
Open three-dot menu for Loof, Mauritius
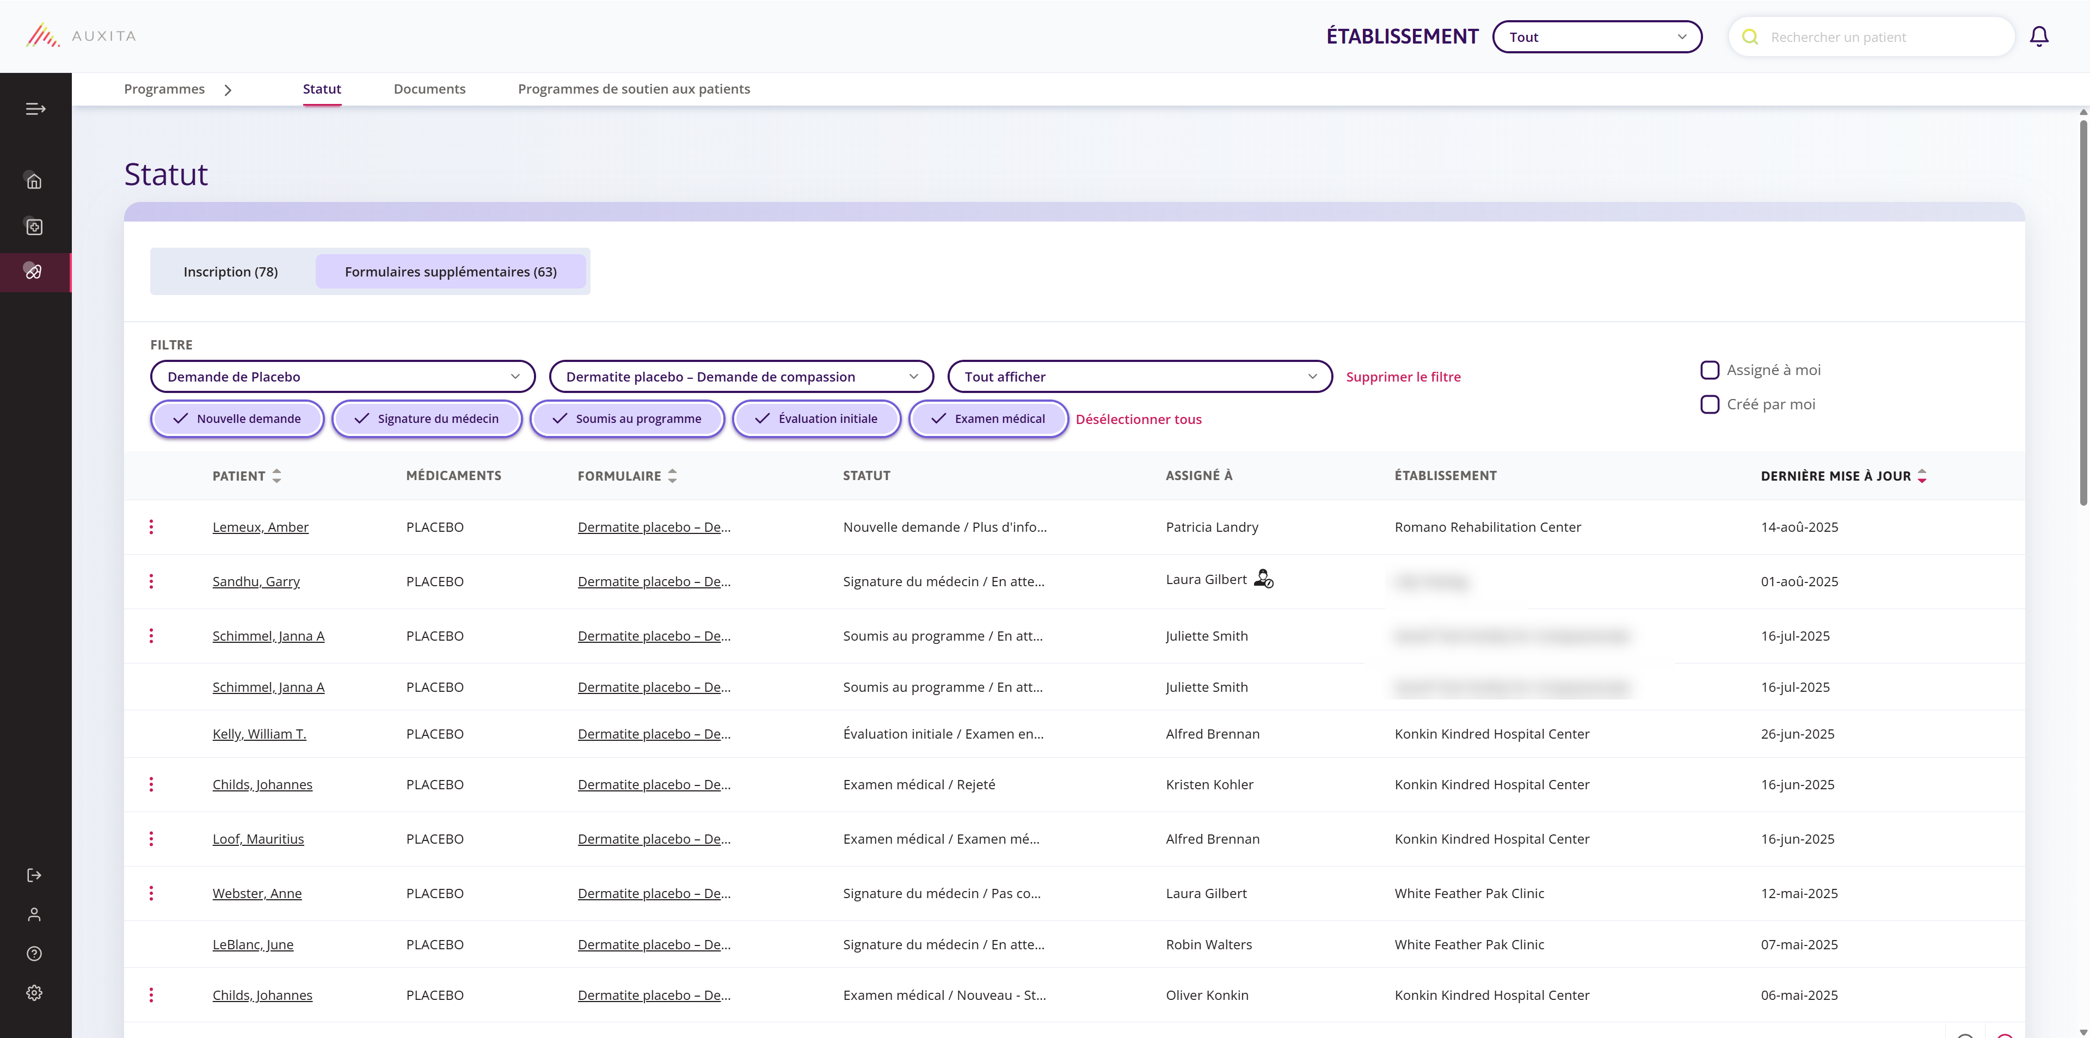point(151,838)
